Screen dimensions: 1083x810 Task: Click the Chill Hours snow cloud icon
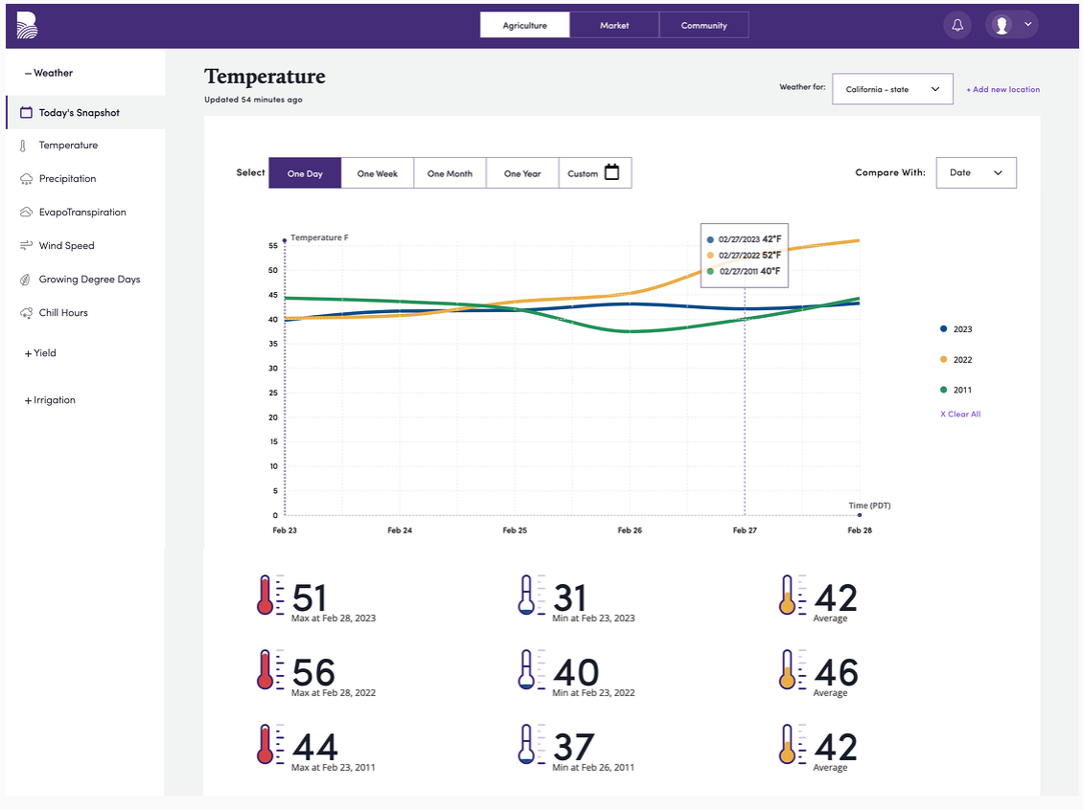coord(26,313)
